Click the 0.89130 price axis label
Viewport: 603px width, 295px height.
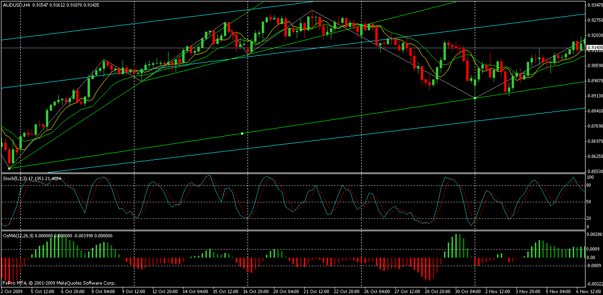594,95
